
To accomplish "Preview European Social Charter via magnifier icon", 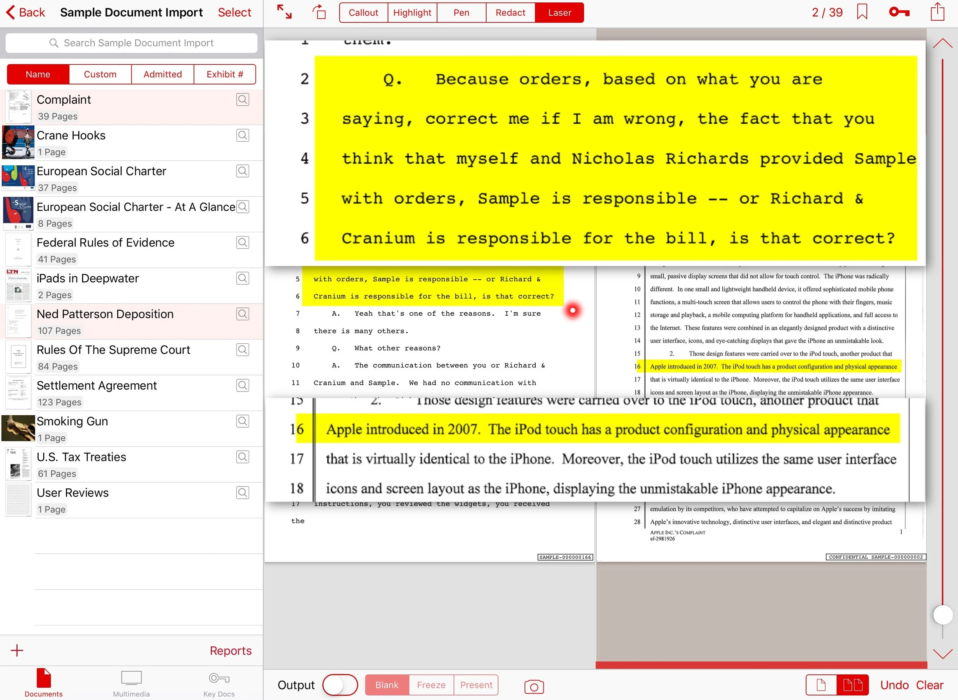I will click(x=243, y=171).
